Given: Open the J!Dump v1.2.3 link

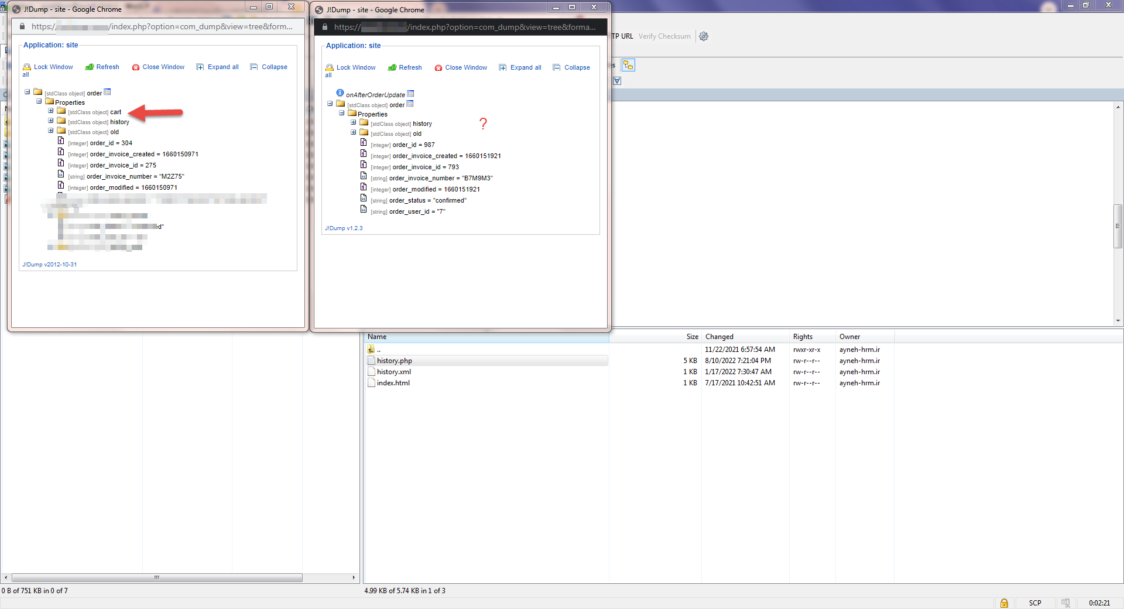Looking at the screenshot, I should point(344,228).
